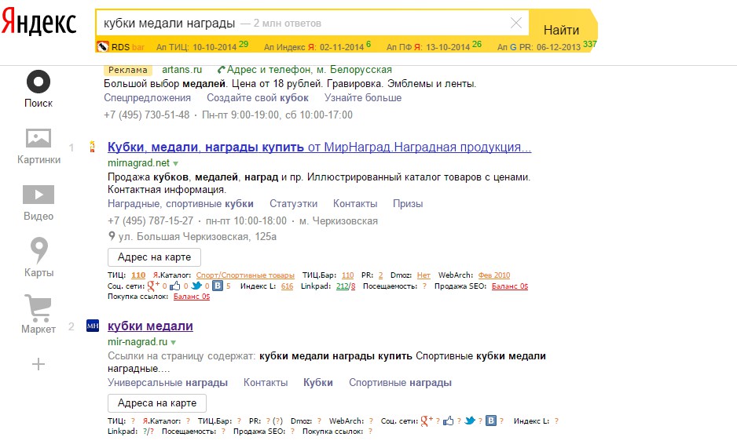Expand dropdown arrow next to mirnagrad.net
This screenshot has height=448, width=737.
(175, 164)
